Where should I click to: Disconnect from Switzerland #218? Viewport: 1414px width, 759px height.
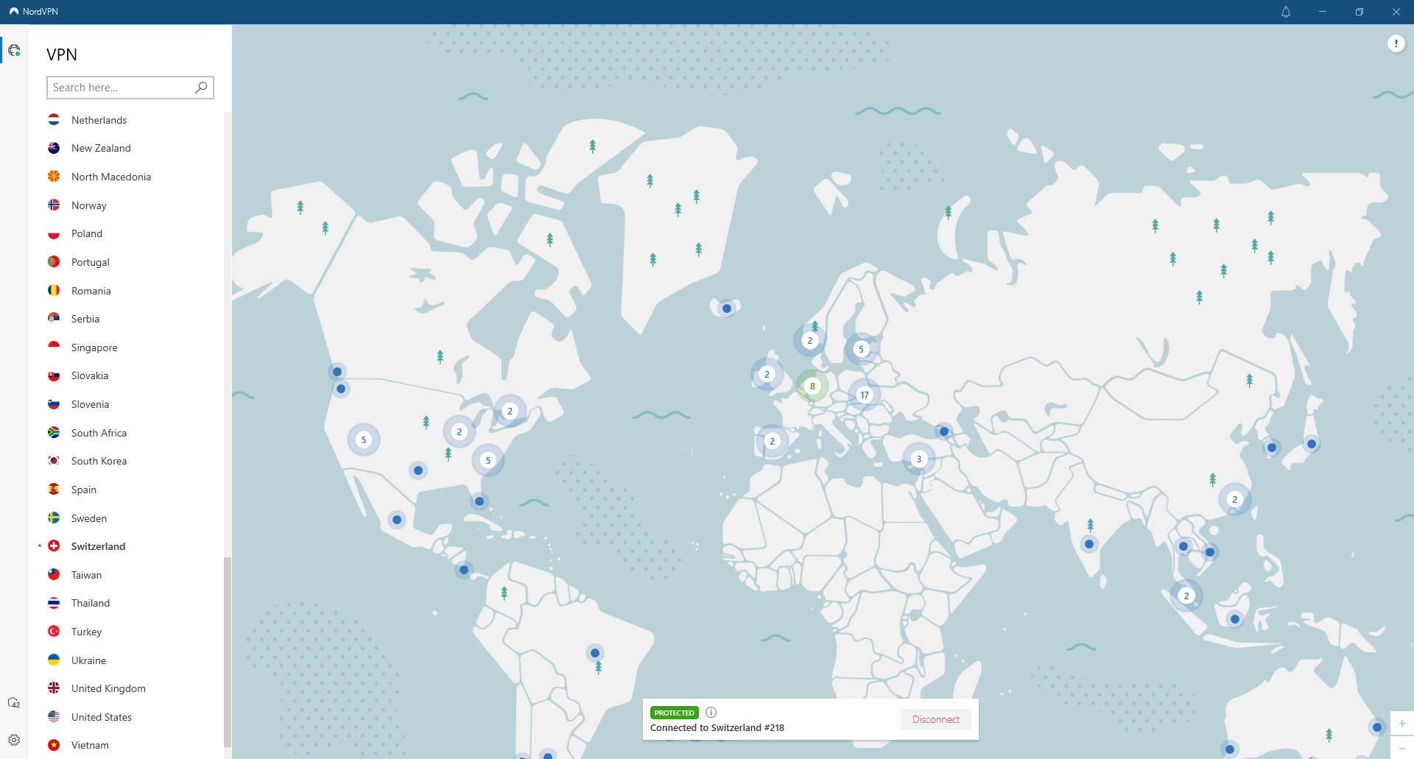click(936, 719)
